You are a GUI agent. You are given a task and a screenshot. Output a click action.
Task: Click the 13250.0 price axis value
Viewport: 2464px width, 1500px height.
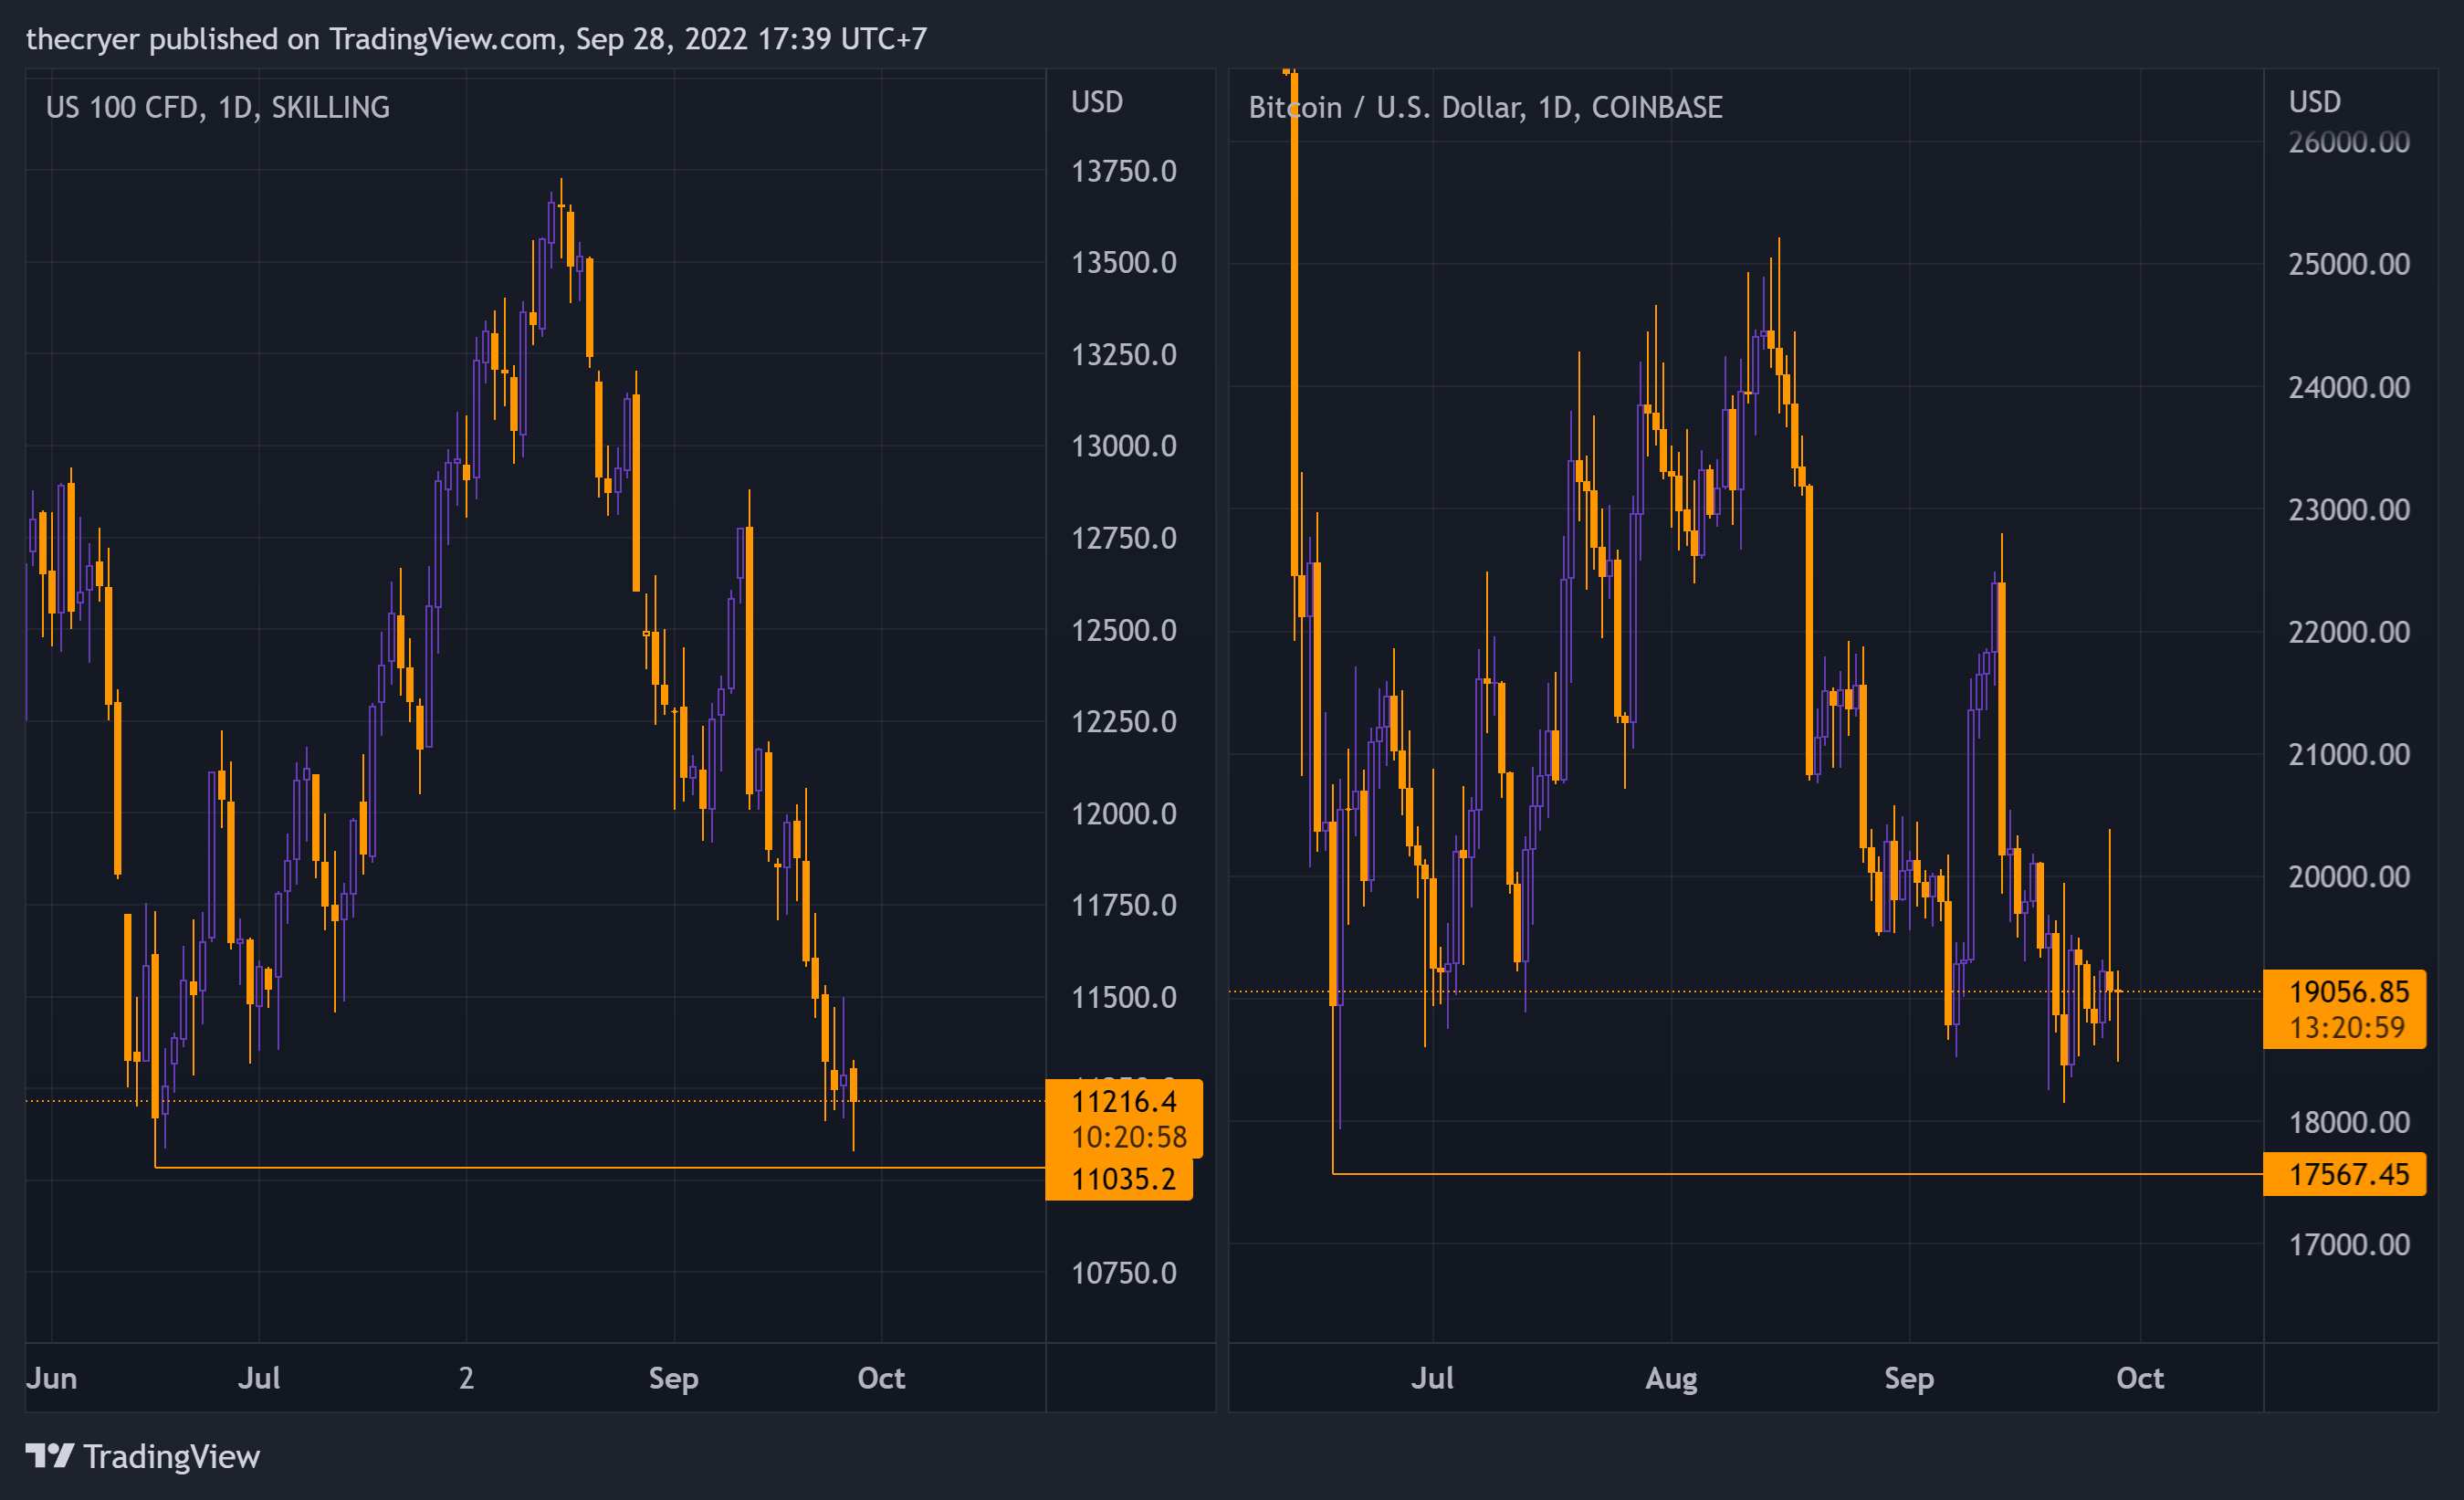(1124, 355)
